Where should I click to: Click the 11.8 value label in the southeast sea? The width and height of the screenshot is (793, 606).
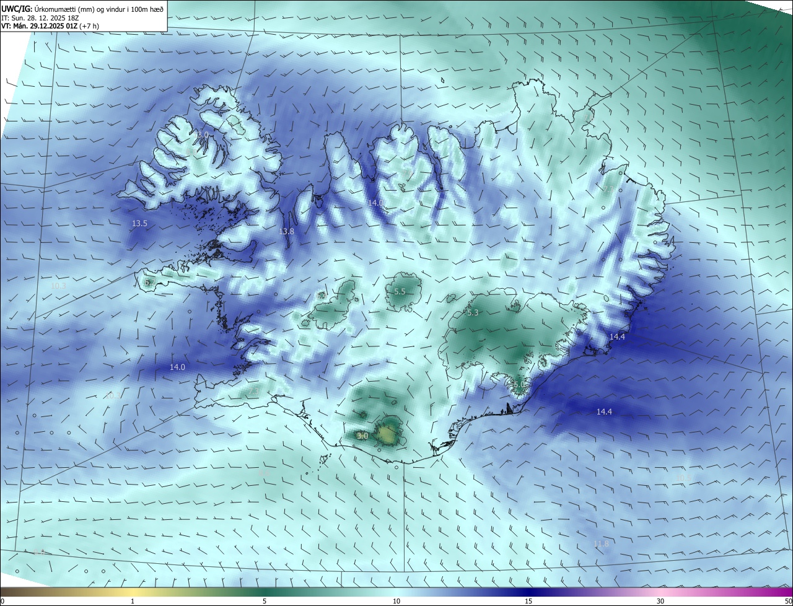pos(601,544)
